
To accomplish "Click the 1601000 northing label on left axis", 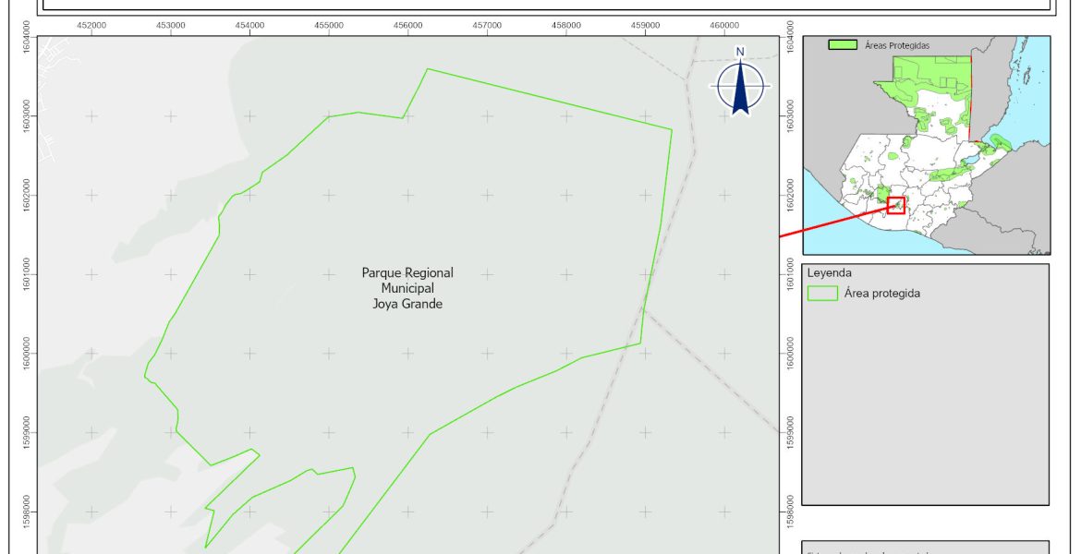I will [x=28, y=273].
